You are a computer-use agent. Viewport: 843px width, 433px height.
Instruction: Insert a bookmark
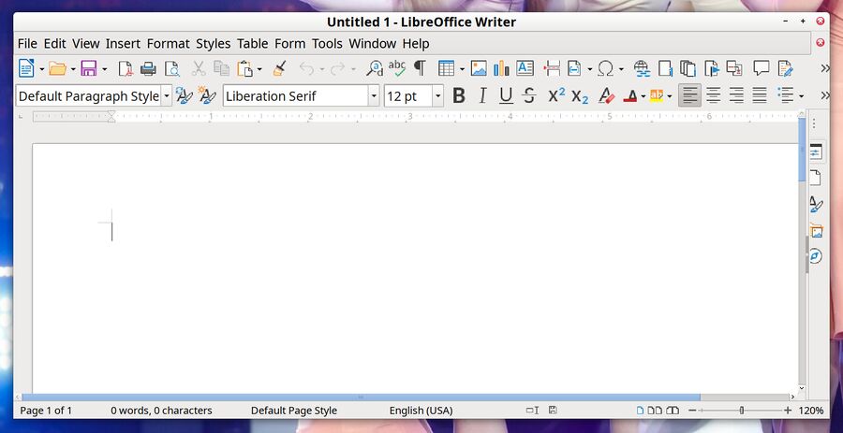712,68
